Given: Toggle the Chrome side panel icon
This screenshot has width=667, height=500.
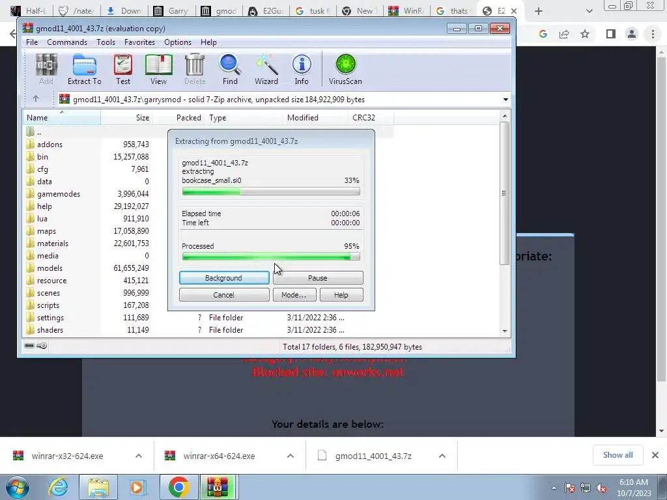Looking at the screenshot, I should point(611,34).
